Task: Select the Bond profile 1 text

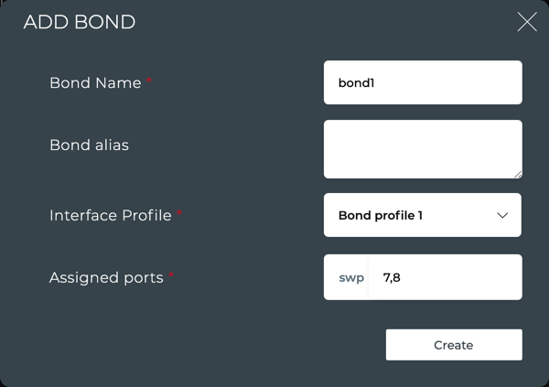Action: (x=380, y=216)
